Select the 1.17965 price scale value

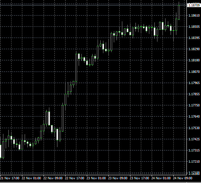[194, 83]
